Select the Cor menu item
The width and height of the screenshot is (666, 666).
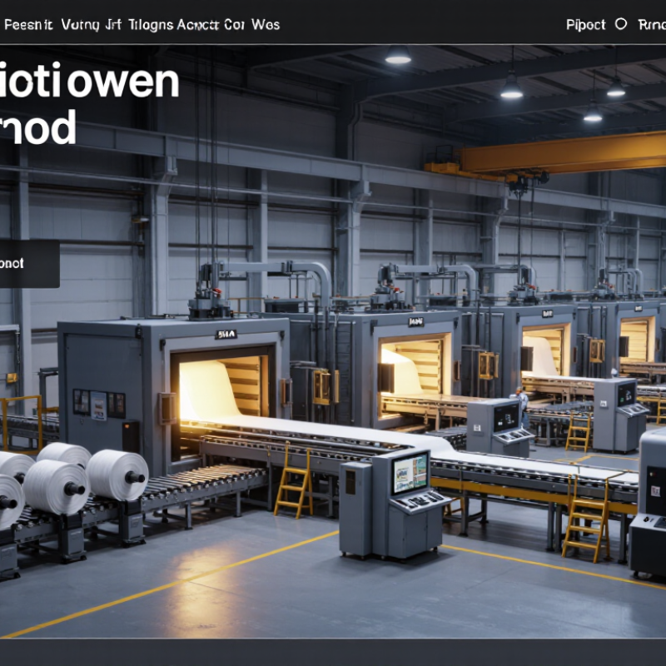pyautogui.click(x=235, y=25)
